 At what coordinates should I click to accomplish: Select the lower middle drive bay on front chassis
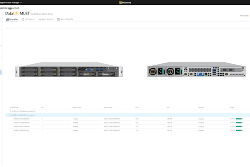point(49,74)
